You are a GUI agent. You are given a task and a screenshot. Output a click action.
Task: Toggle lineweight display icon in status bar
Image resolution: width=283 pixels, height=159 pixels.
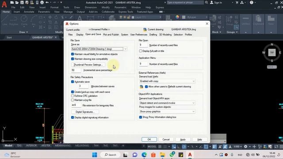(214, 147)
